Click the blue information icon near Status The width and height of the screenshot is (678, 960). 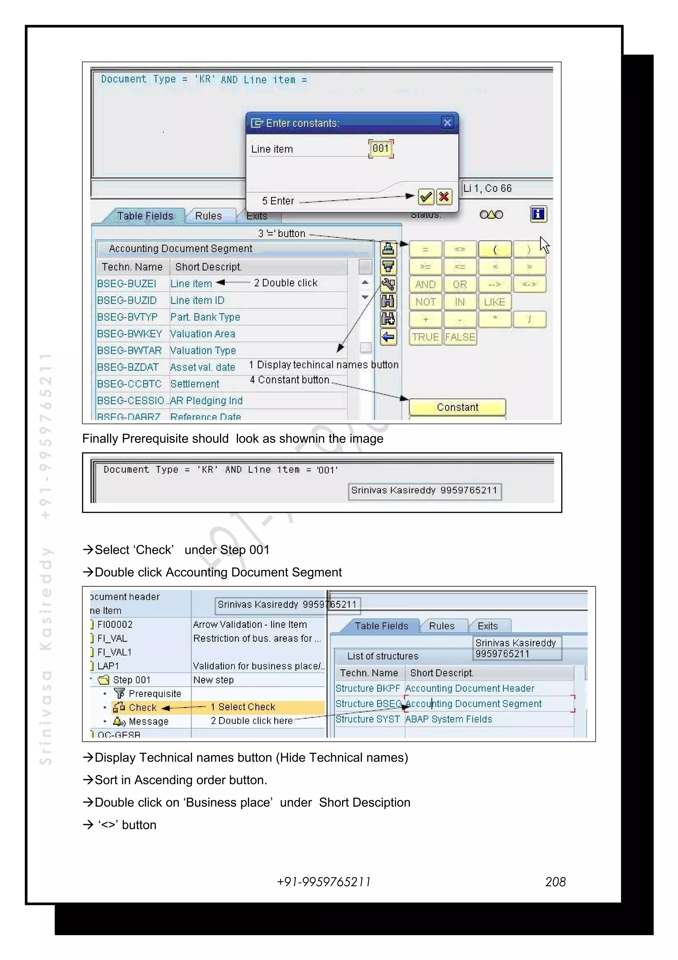click(x=539, y=214)
